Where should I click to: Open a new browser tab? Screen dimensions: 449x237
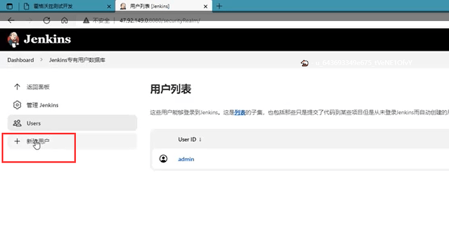[x=219, y=6]
